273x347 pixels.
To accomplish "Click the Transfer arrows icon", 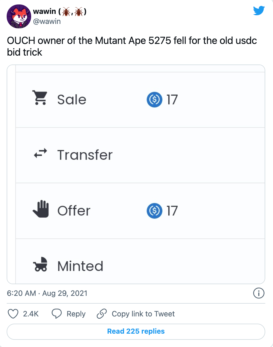I will tap(41, 153).
